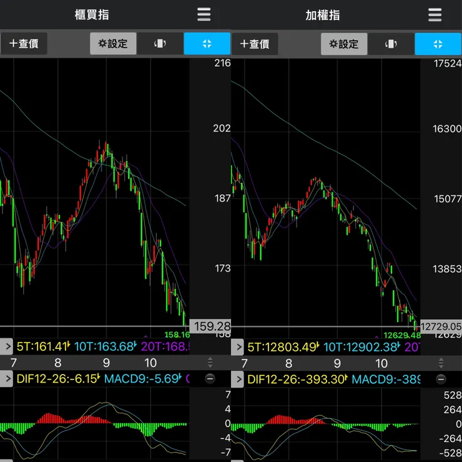Open hamburger menu on 櫃買指 panel
This screenshot has height=462, width=462.
(x=204, y=14)
